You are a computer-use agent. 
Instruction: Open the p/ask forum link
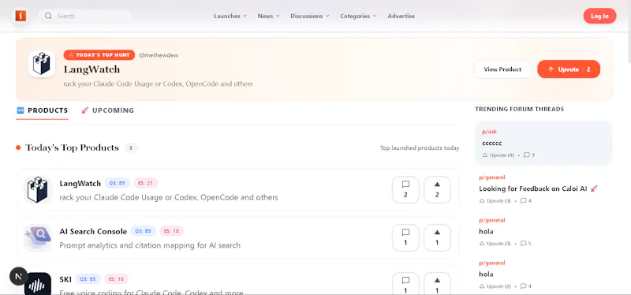[x=489, y=132]
